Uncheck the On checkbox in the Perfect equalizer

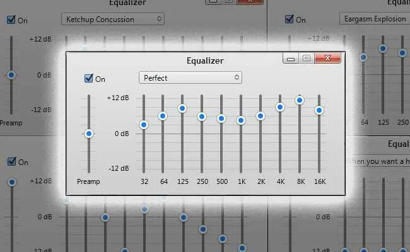click(89, 78)
